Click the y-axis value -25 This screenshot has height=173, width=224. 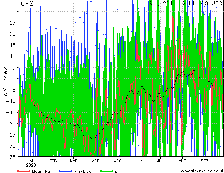(x=11, y=135)
